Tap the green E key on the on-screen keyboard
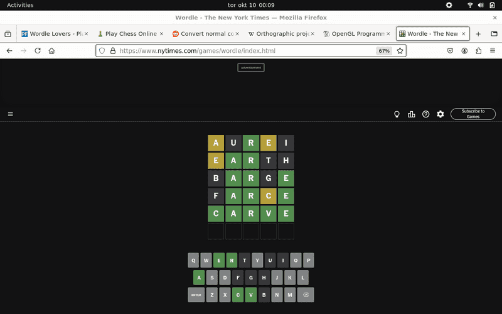 219,260
